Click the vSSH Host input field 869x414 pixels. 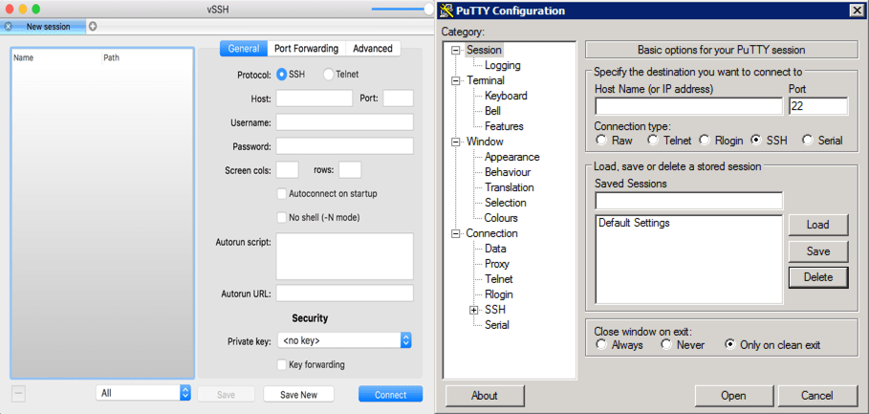click(315, 98)
